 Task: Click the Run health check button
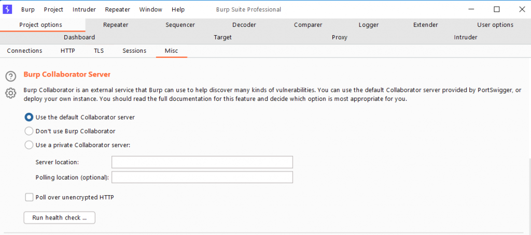pos(59,218)
